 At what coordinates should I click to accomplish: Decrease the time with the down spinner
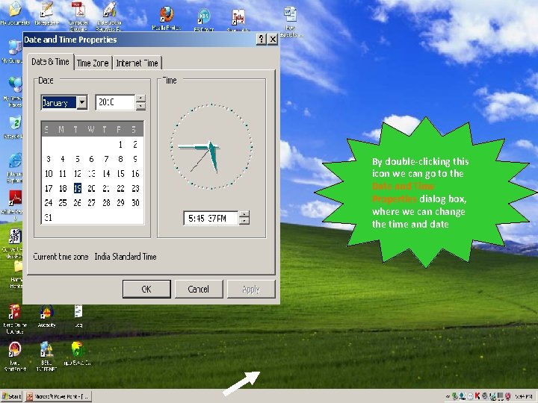click(x=244, y=222)
